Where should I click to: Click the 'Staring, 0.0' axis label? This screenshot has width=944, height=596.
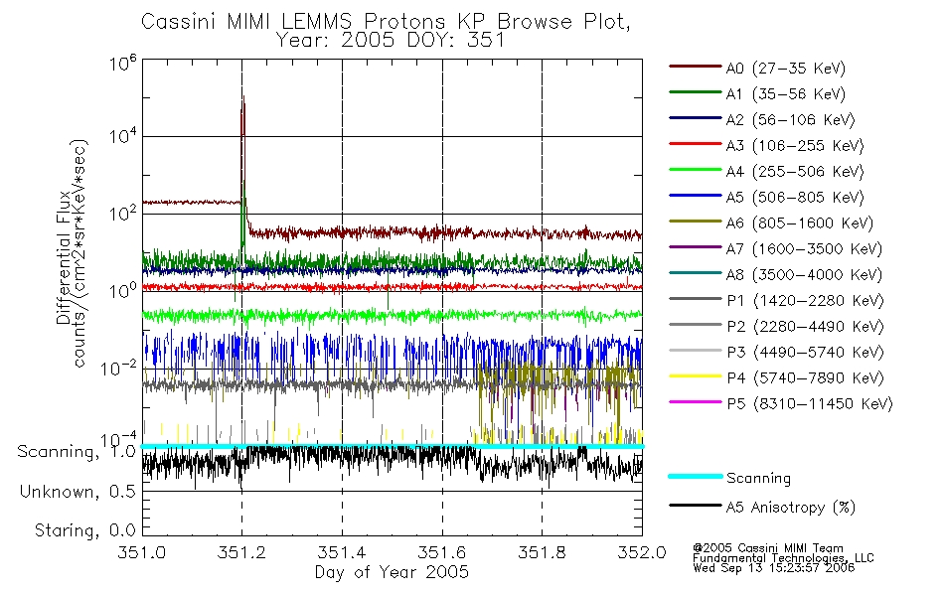[x=84, y=531]
